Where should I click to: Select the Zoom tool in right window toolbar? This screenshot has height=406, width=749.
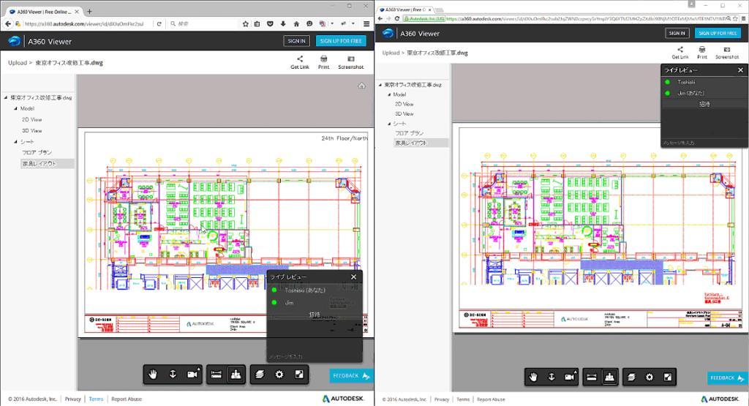[x=552, y=377]
